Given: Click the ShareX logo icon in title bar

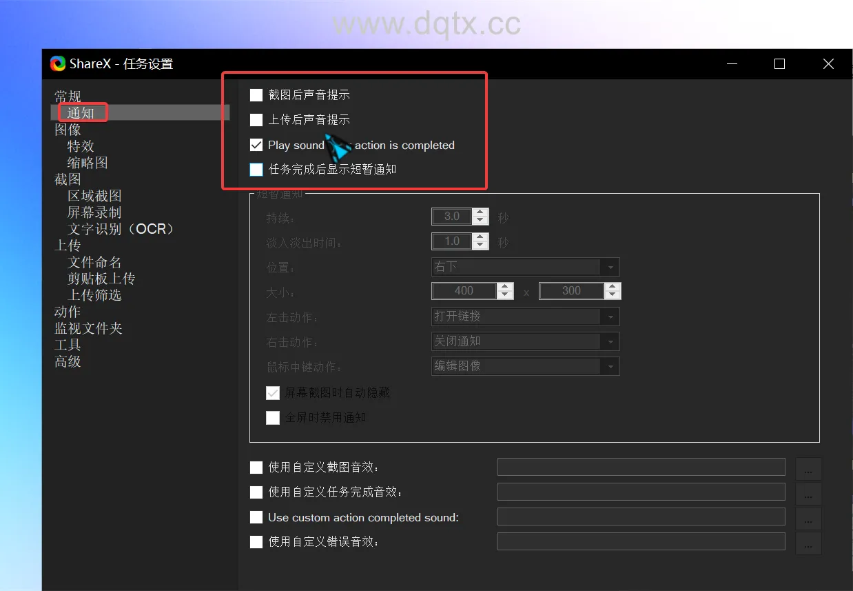Looking at the screenshot, I should (x=58, y=64).
